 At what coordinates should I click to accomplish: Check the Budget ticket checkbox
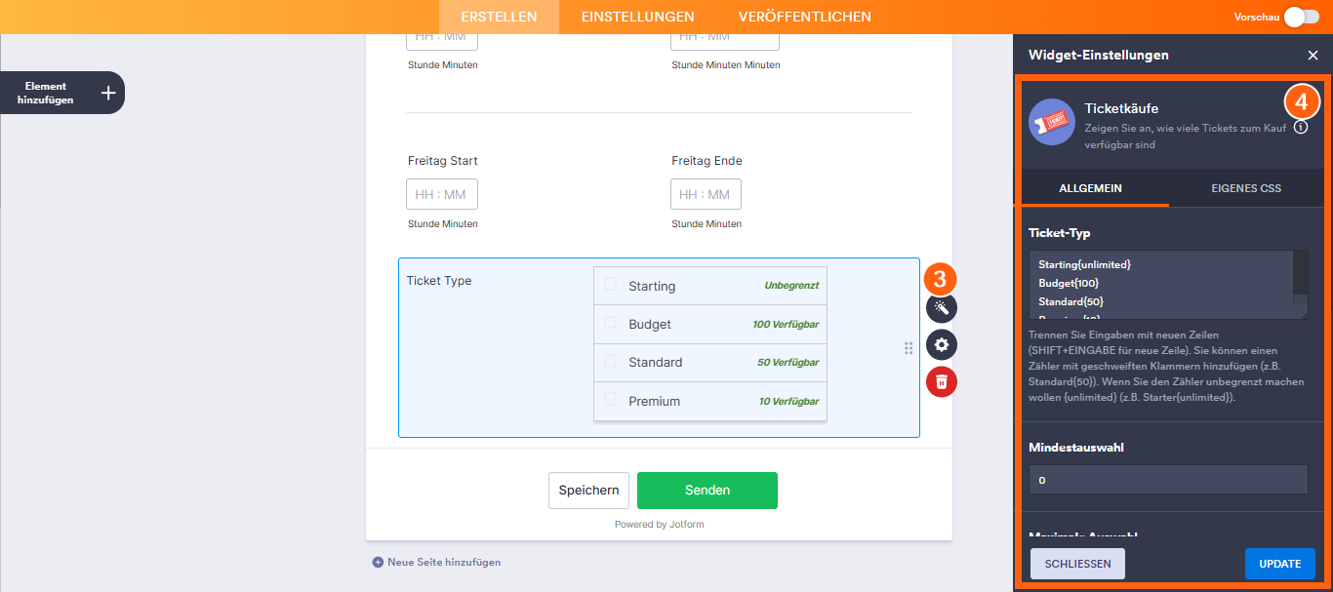pos(610,323)
